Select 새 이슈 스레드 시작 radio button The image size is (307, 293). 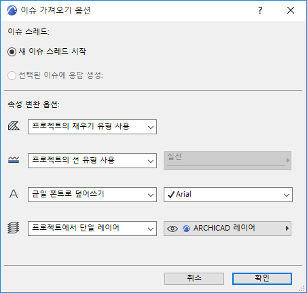coord(12,52)
